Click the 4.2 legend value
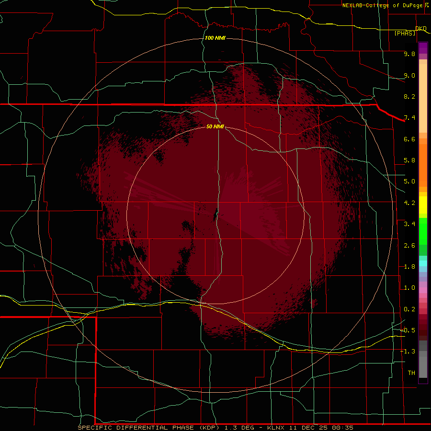This screenshot has width=431, height=431. coord(409,203)
